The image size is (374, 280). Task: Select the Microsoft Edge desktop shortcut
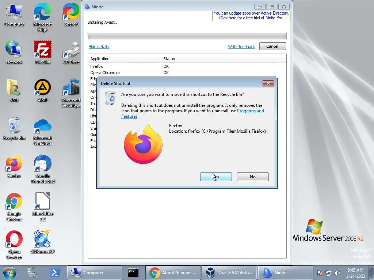point(42,17)
